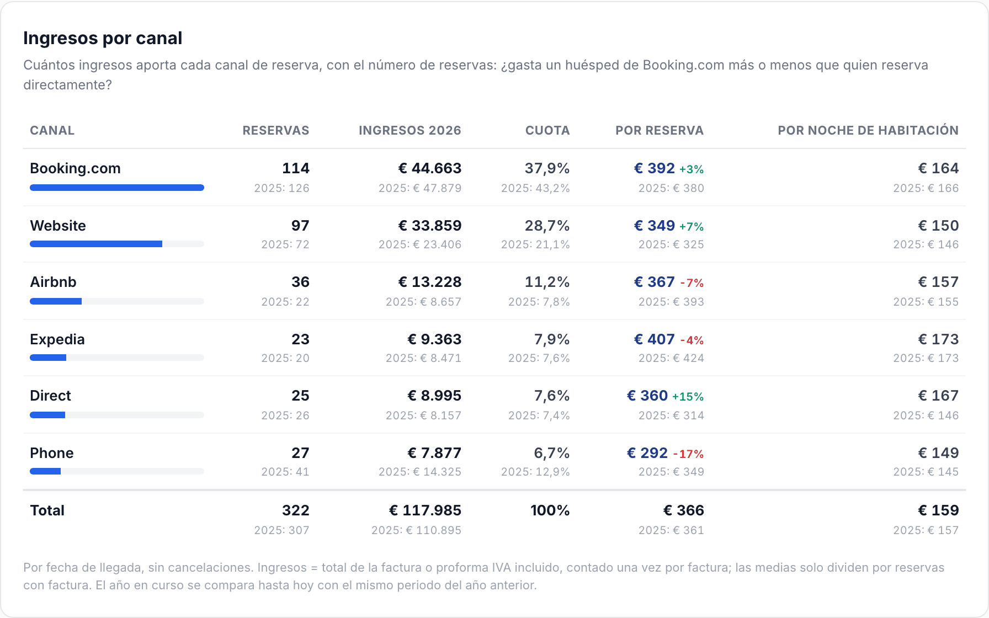
Task: Click the Booking.com channel name
Action: 75,168
